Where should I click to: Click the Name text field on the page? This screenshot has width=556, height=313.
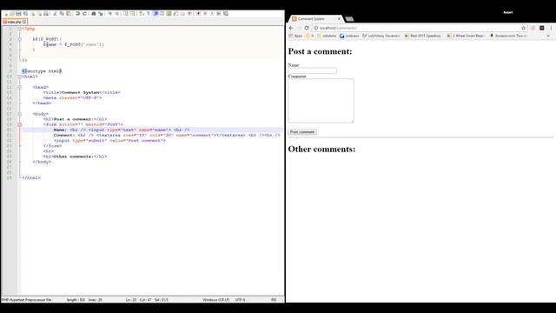(313, 70)
